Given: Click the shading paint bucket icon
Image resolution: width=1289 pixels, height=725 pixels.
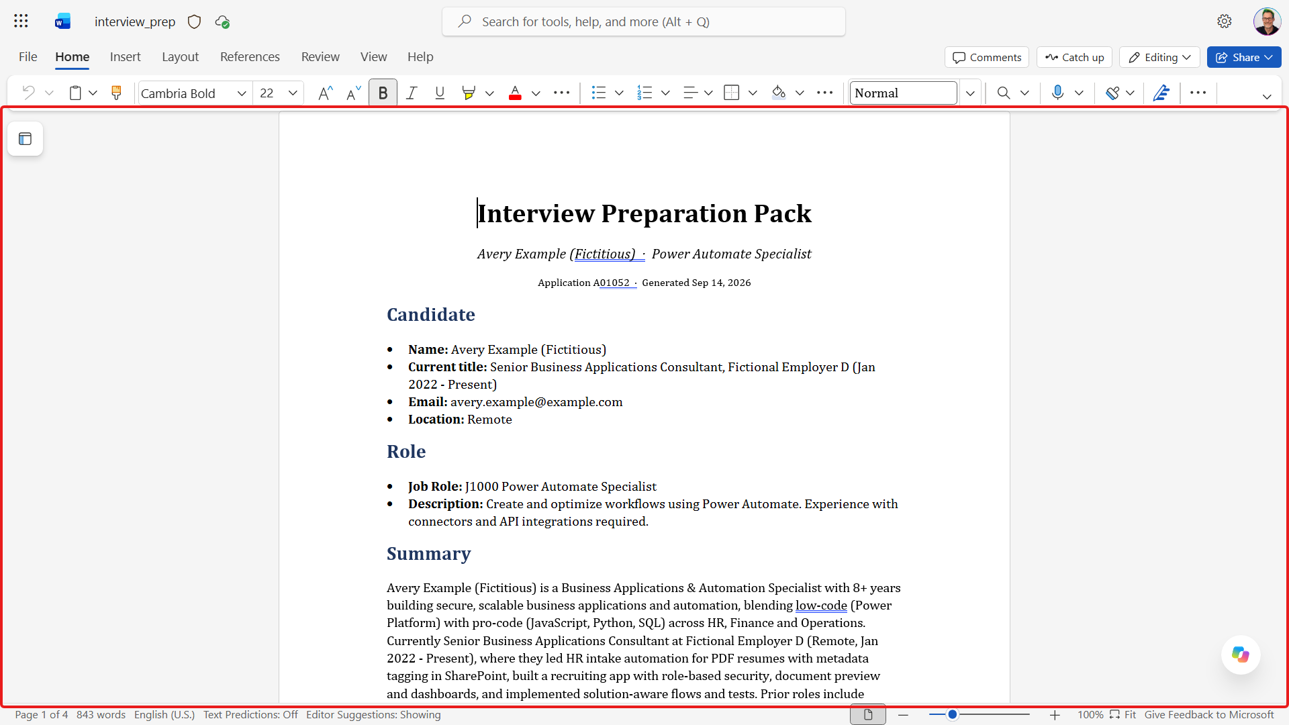Looking at the screenshot, I should pyautogui.click(x=779, y=93).
